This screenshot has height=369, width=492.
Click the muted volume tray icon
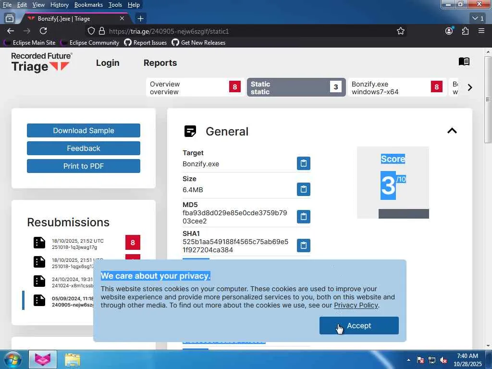[443, 360]
